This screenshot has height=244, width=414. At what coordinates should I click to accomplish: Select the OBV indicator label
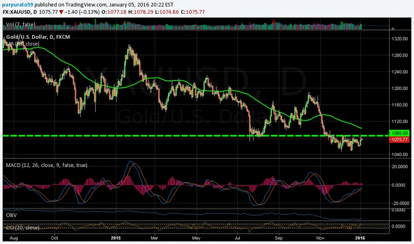[x=12, y=215]
